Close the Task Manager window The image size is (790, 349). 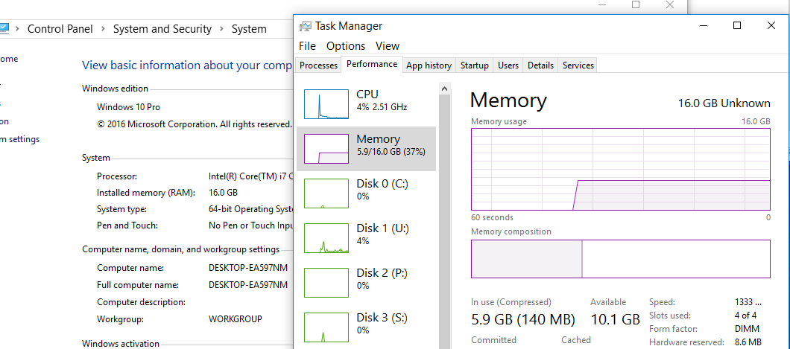tap(771, 25)
